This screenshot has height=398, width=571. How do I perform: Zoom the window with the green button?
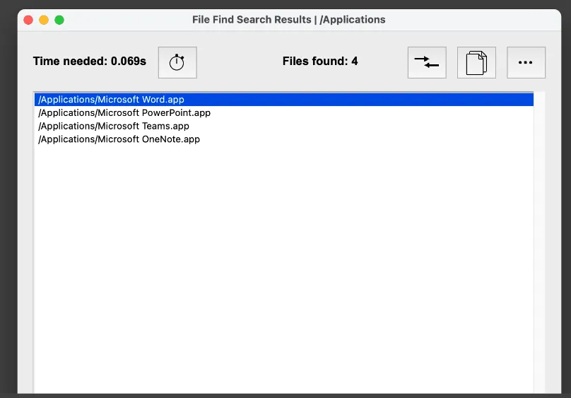click(59, 20)
